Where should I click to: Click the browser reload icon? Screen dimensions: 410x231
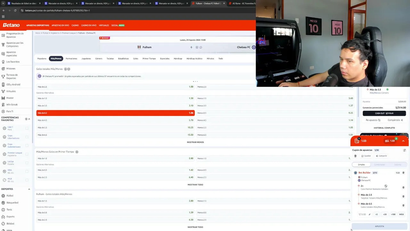click(15, 10)
